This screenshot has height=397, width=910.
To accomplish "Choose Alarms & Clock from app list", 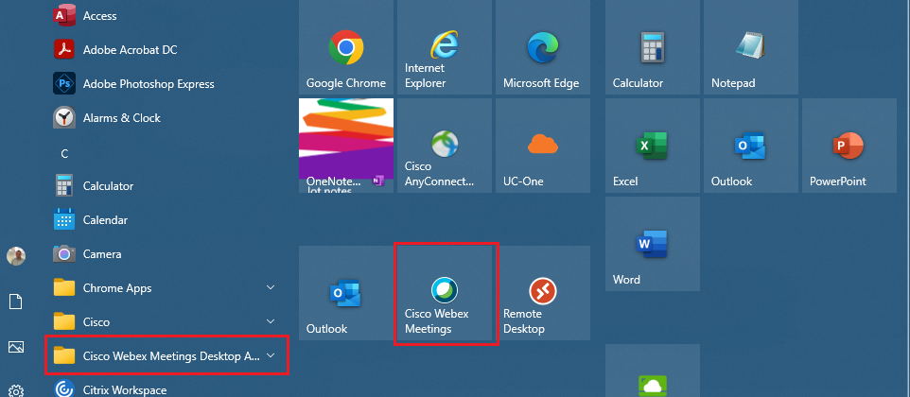I will pyautogui.click(x=121, y=118).
